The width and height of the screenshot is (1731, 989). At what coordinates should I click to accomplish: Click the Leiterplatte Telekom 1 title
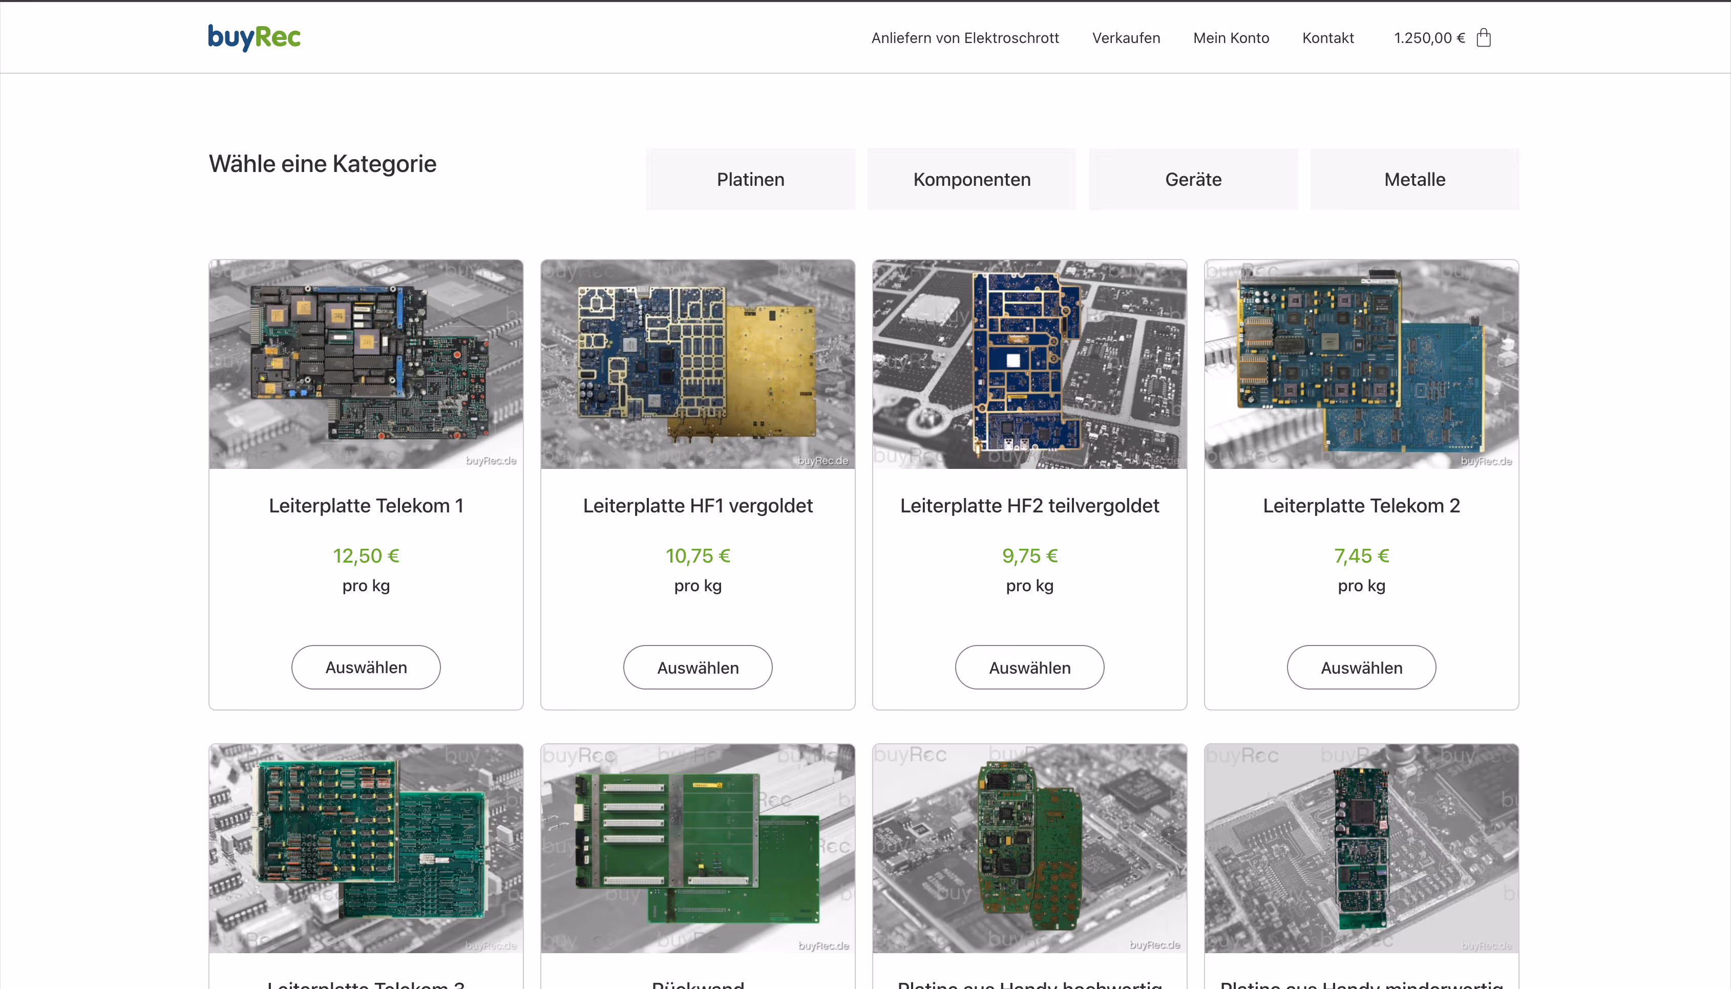pos(366,505)
